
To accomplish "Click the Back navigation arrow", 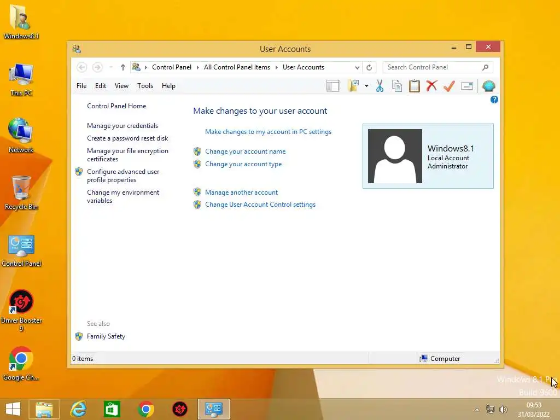I will (x=82, y=67).
